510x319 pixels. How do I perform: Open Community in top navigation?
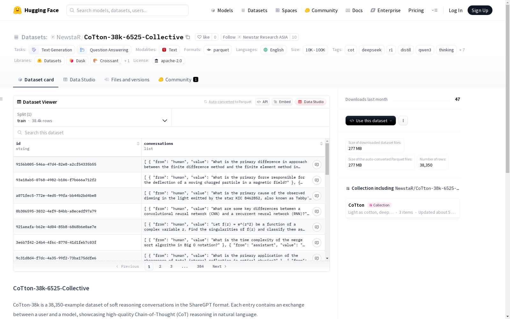pos(321,10)
